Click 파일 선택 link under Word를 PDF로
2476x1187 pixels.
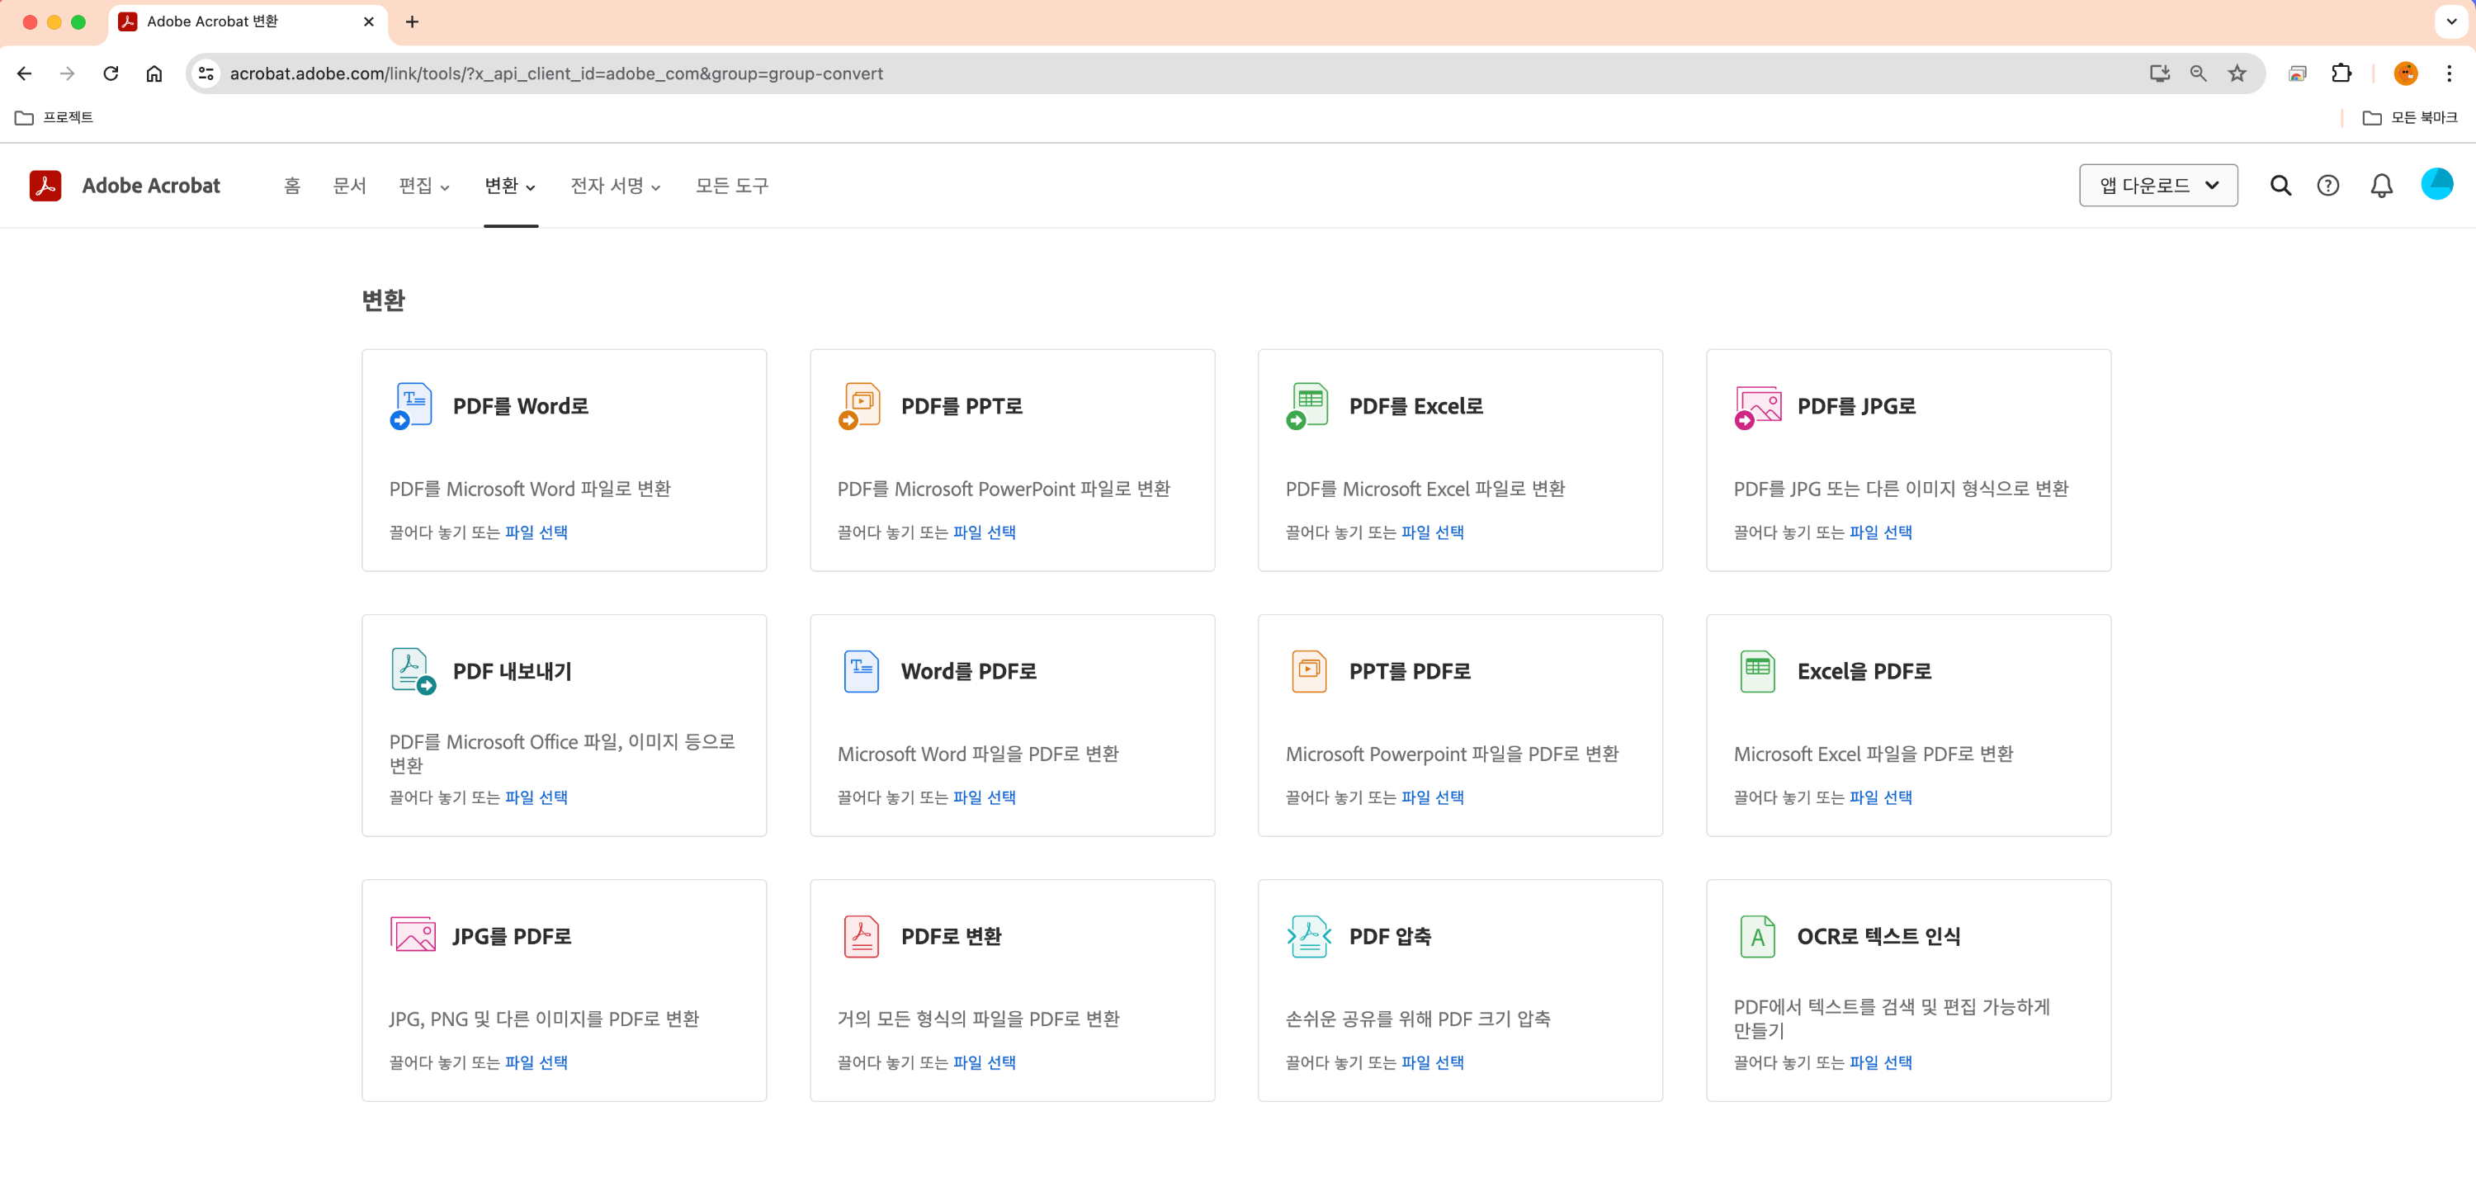[985, 797]
